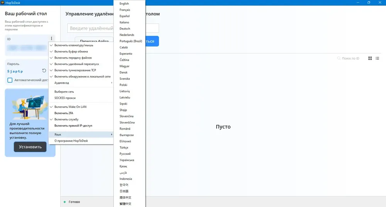
Task: Select Slovenčina language
Action: tap(129, 116)
